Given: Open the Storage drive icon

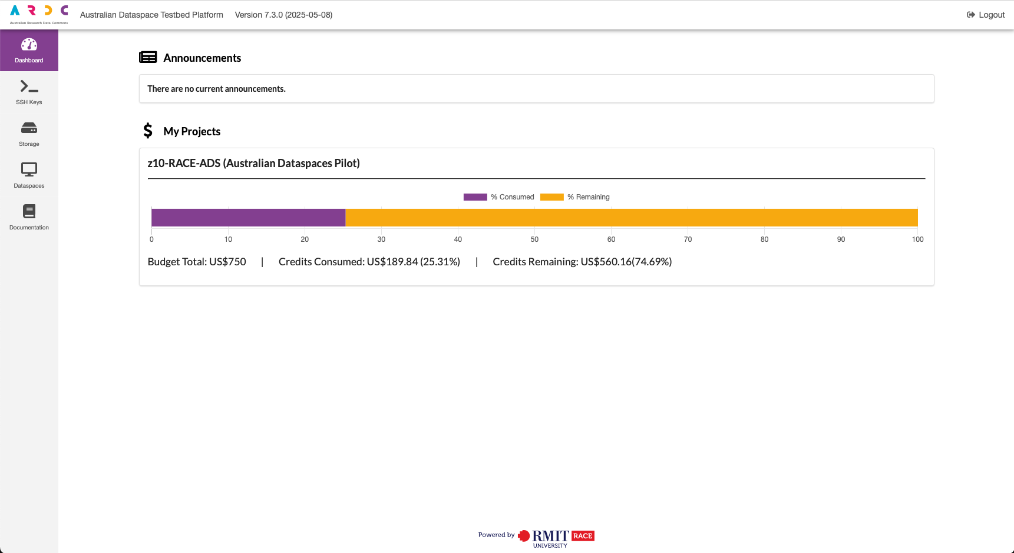Looking at the screenshot, I should [29, 128].
